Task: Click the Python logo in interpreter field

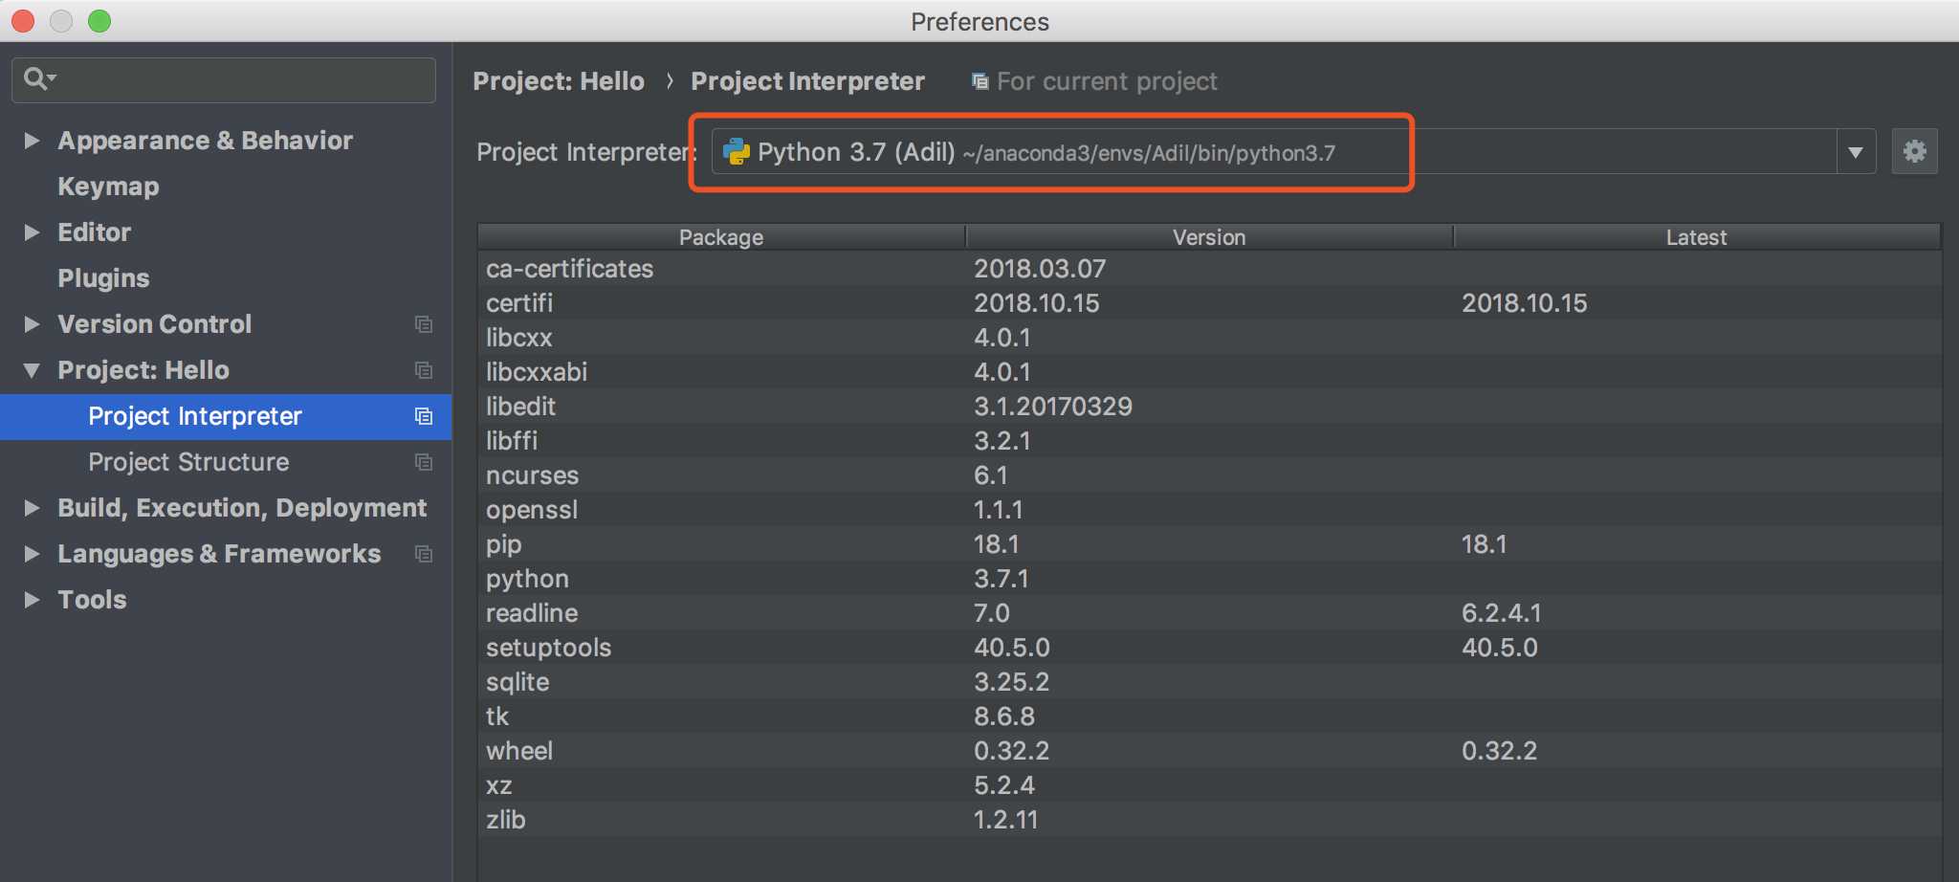Action: [x=737, y=152]
